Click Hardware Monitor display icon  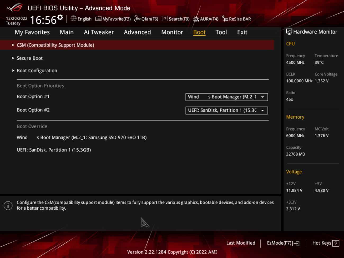pos(289,32)
